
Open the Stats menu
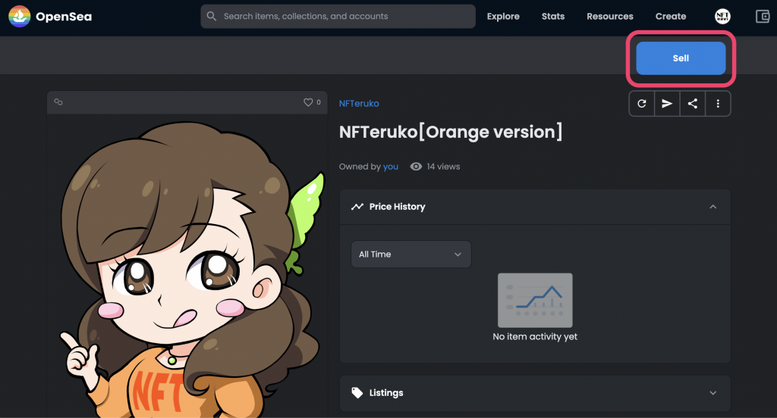553,17
